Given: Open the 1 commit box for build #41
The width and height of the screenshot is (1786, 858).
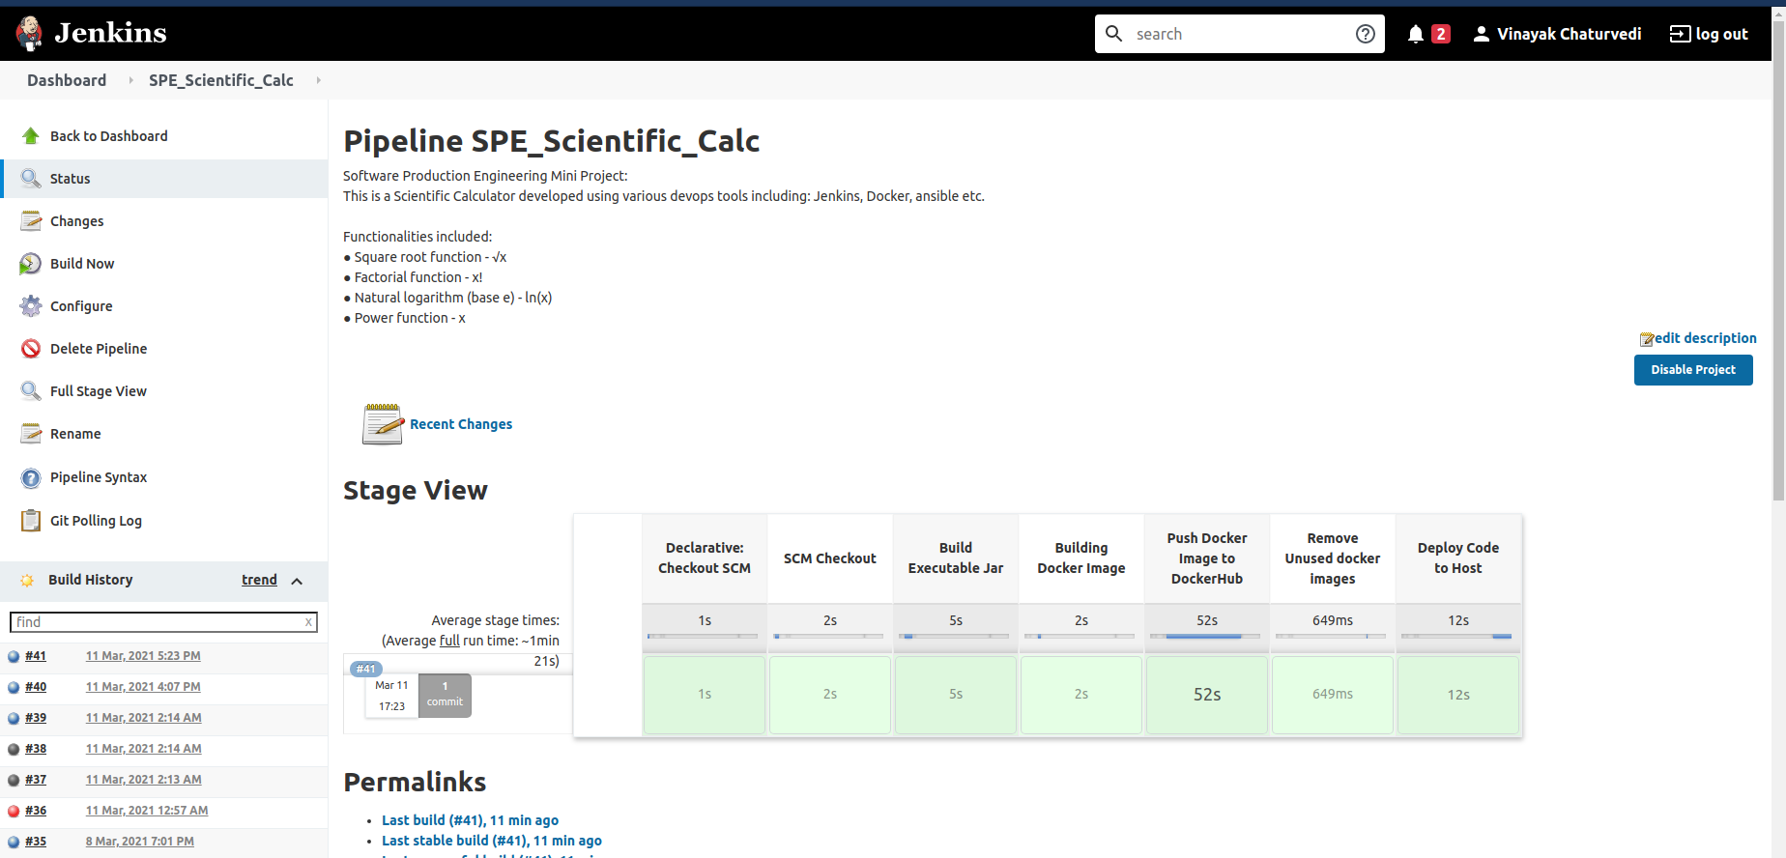Looking at the screenshot, I should pos(445,696).
